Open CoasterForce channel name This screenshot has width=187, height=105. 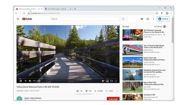point(148,75)
